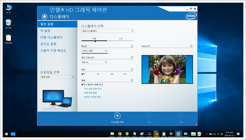Open the recycle bin in taskbar
The height and width of the screenshot is (140, 246).
199,134
